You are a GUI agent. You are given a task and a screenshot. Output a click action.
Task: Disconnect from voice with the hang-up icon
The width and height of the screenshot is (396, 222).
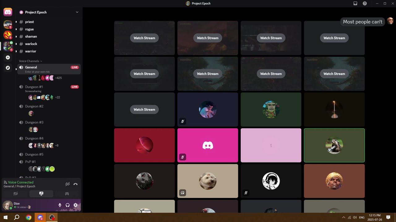point(75,184)
